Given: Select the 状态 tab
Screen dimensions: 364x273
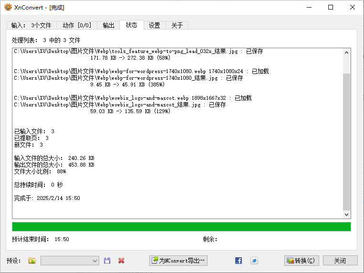Looking at the screenshot, I should coord(132,25).
